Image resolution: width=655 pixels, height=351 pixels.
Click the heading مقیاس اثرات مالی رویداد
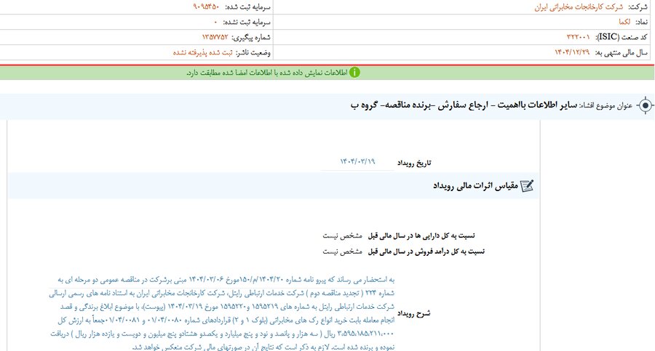point(475,186)
